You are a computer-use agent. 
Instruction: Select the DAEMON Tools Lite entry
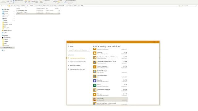110,72
